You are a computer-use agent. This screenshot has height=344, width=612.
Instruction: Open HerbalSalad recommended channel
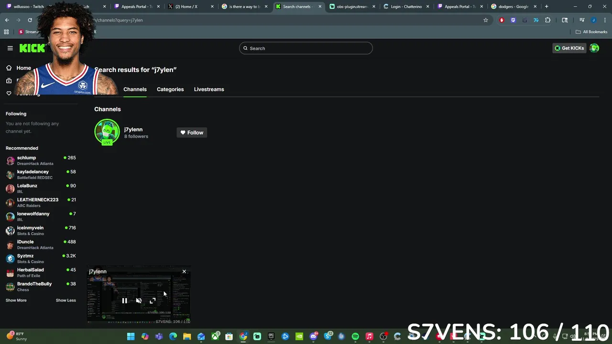(x=41, y=272)
